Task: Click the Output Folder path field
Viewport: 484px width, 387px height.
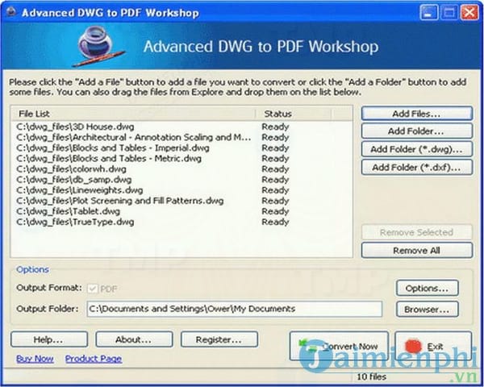Action: click(235, 309)
